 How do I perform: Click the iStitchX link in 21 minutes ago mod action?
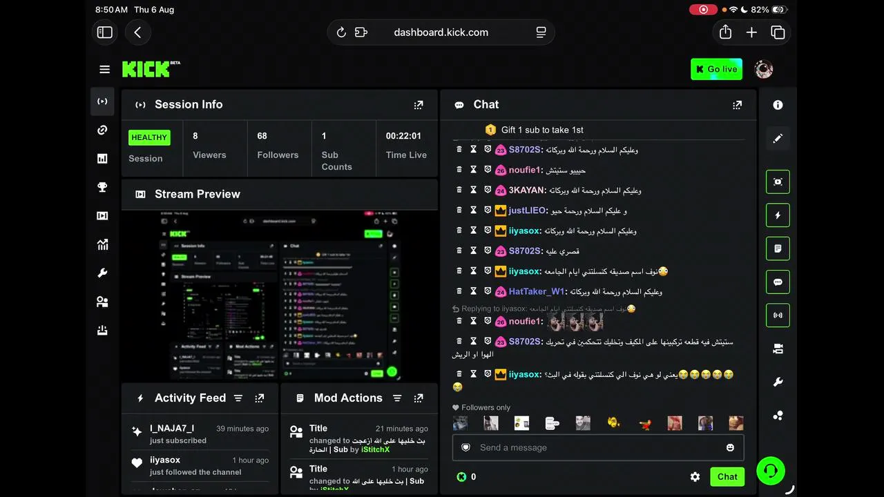(x=375, y=450)
